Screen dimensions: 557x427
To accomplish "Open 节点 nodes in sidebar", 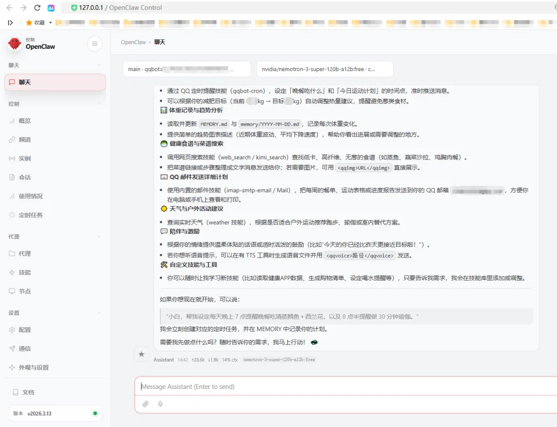I will click(55, 291).
